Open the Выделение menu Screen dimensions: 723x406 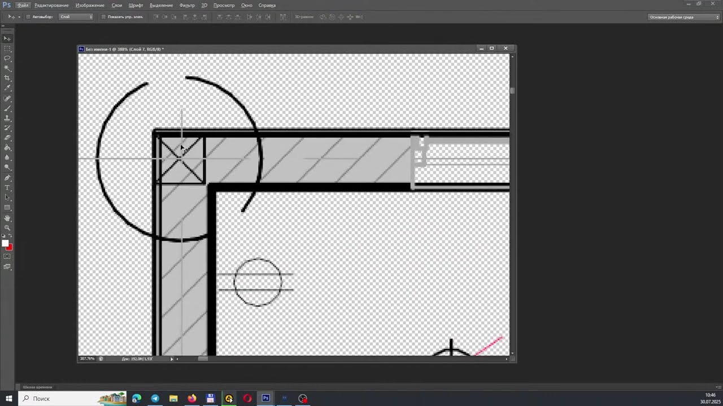162,5
